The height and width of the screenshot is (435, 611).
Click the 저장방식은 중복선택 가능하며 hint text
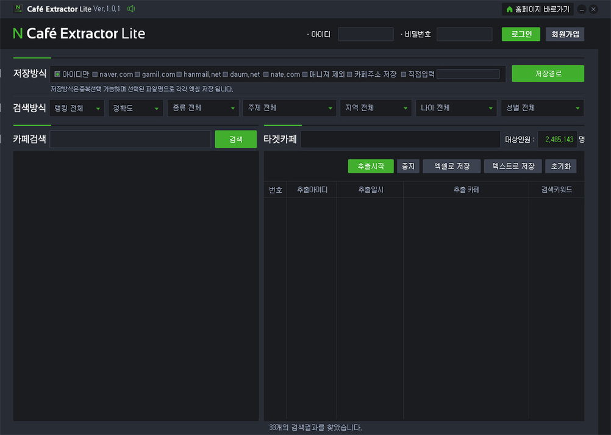(x=142, y=89)
